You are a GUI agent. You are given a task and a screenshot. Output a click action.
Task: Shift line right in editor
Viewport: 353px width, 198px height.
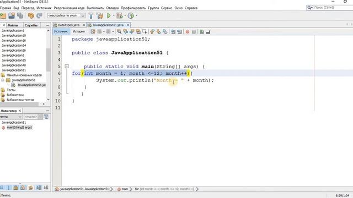[179, 32]
